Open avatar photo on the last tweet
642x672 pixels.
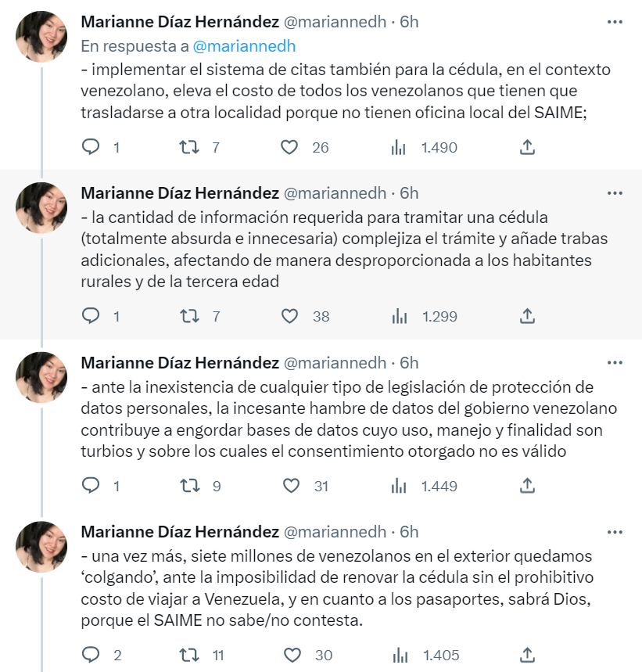pyautogui.click(x=41, y=547)
